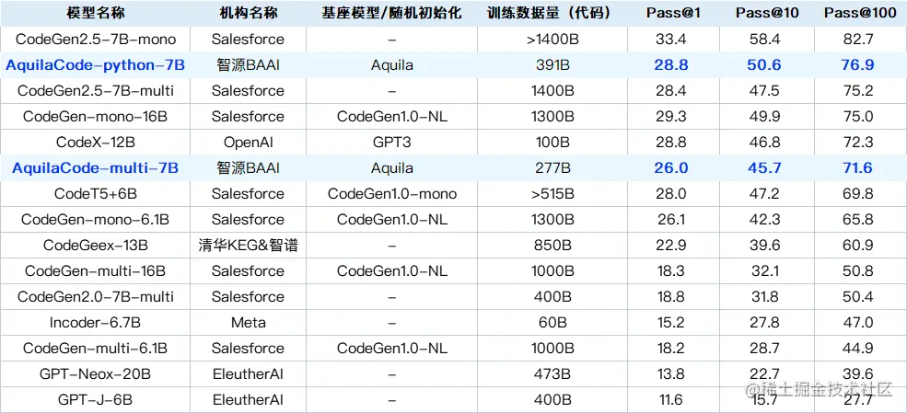Click the CodeGen1.0-mono base model cell
Viewport: 907px width, 413px height.
tap(391, 194)
